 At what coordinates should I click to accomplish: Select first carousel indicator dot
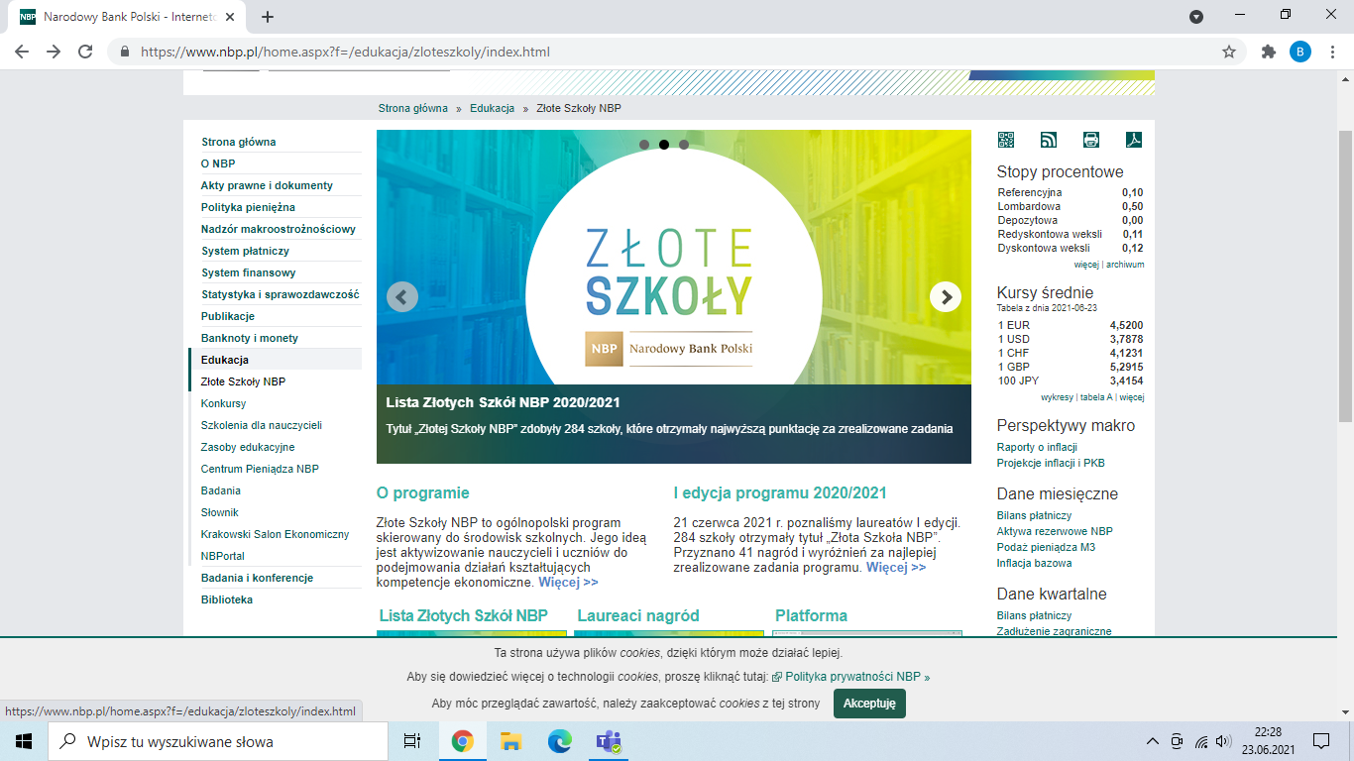pos(644,145)
